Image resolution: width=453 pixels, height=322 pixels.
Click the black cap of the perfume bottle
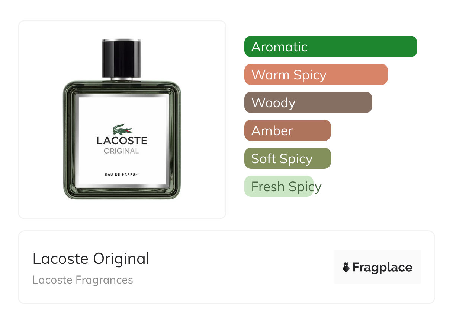click(122, 57)
